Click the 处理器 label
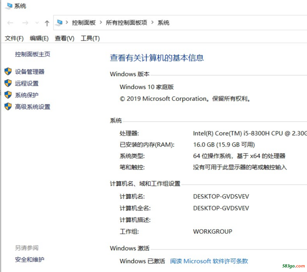307x272 pixels. [129, 133]
